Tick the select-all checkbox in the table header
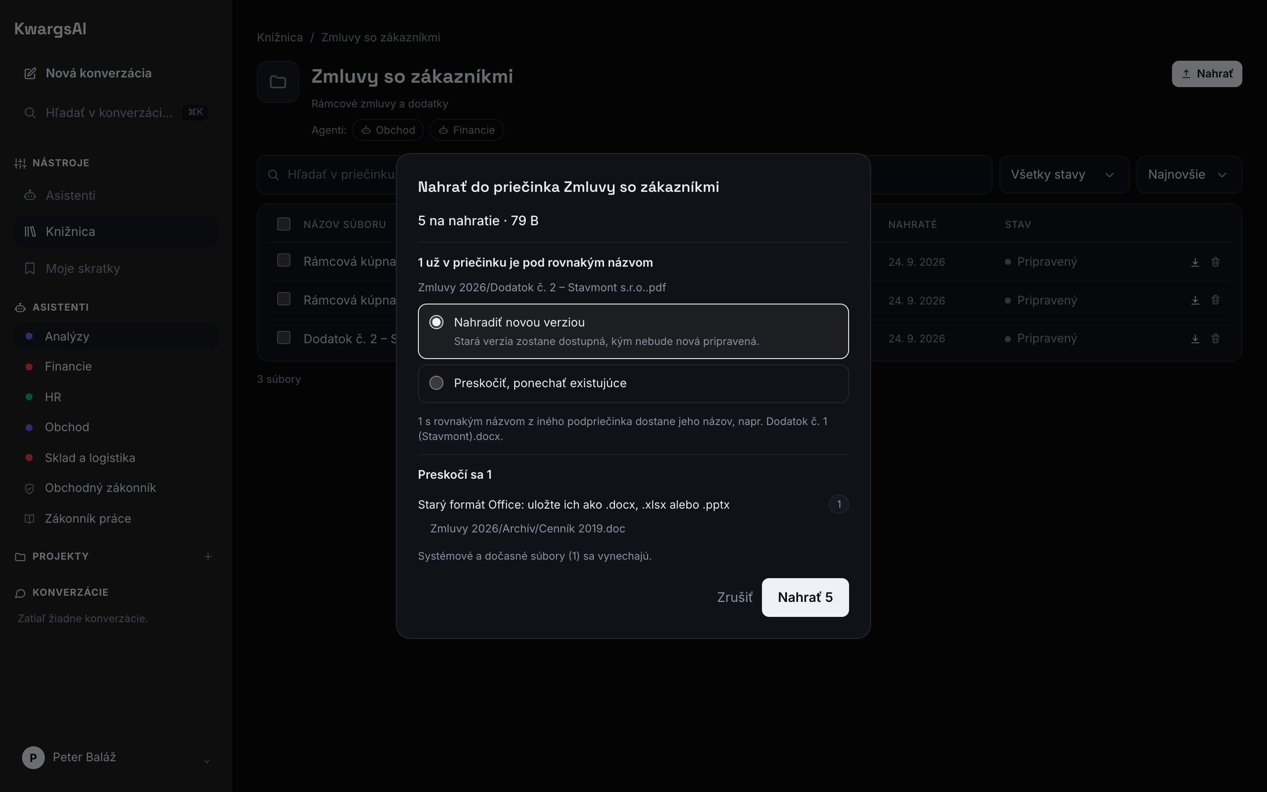 tap(284, 224)
